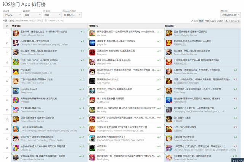Screen dimensions: 244x162
Task: Open the Jia Lian app icon
Action: click(92, 91)
